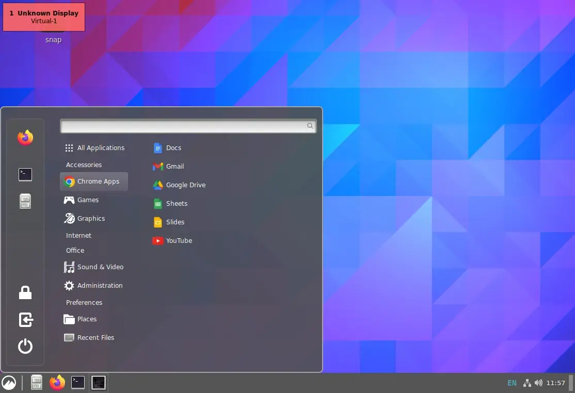Select the Office category

(94, 251)
